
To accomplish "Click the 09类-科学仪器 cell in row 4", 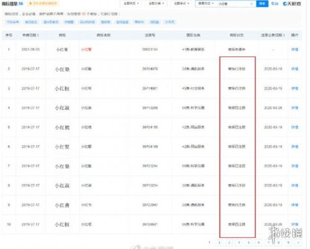I will 193,108.
